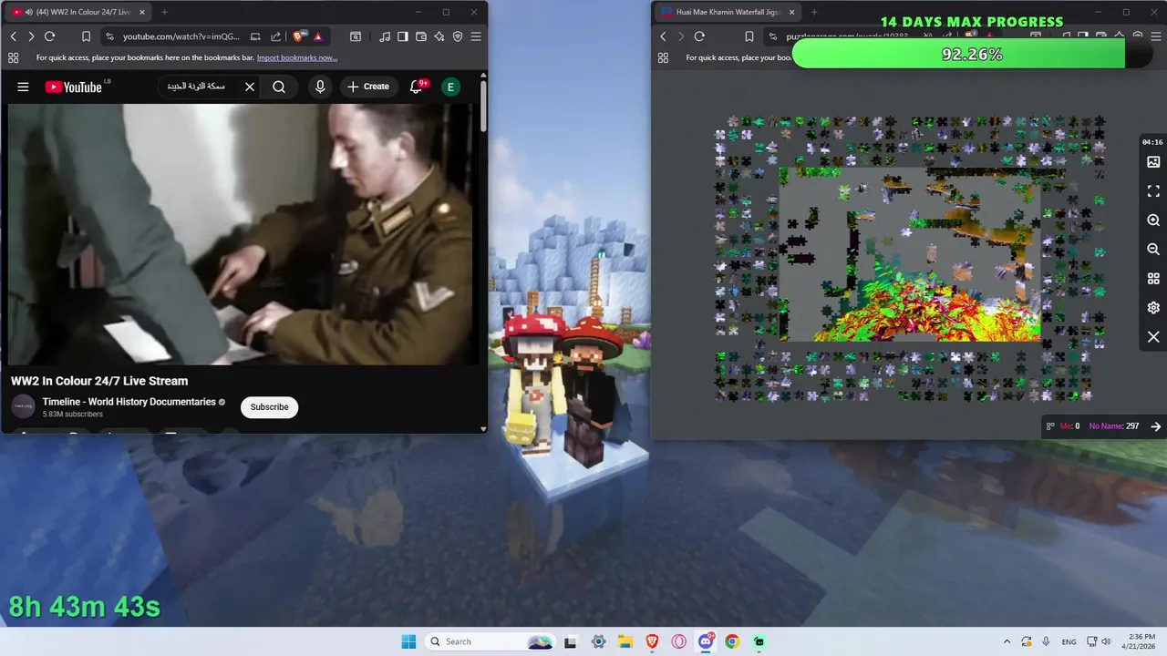Open Brave browser from the taskbar
Screen dimensions: 1167x656
(652, 641)
